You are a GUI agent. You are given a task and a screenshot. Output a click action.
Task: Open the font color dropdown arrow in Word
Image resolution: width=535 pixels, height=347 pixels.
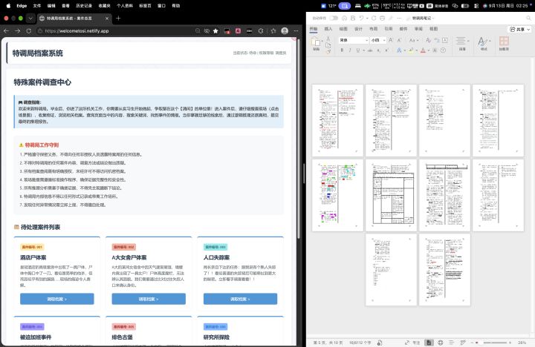tap(428, 50)
